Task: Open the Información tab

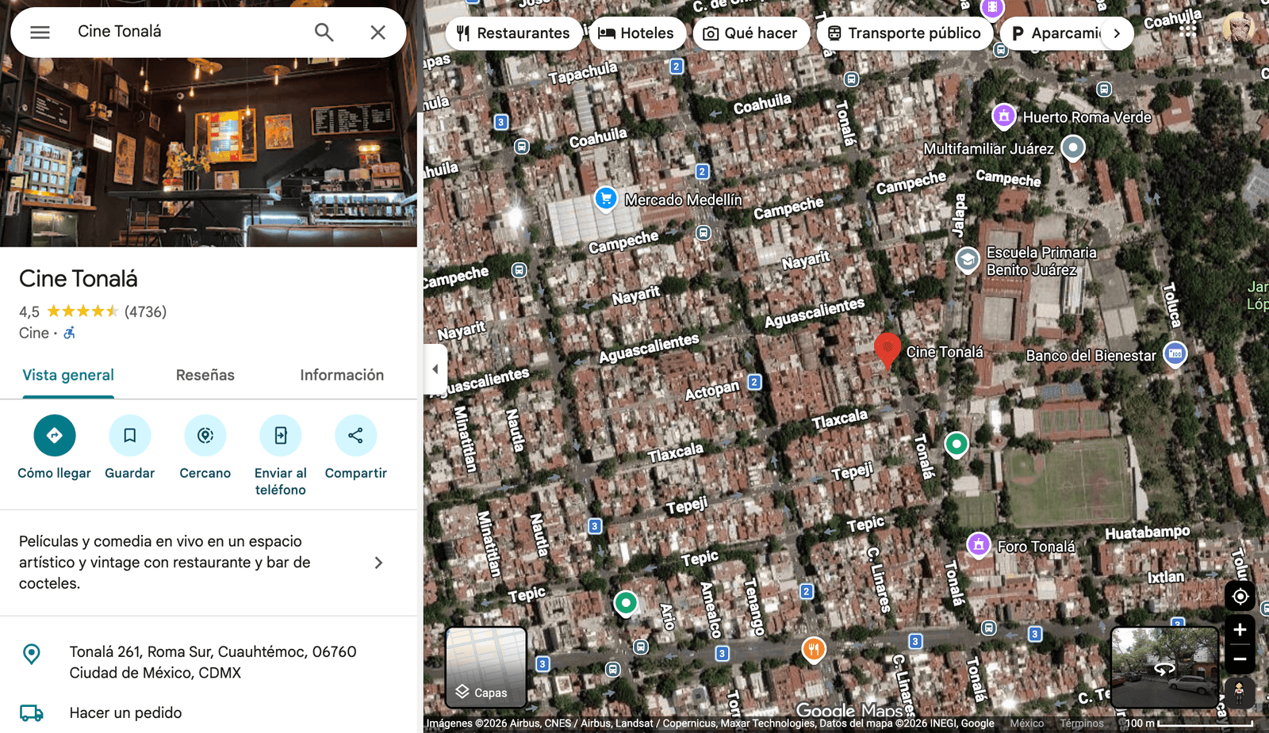Action: coord(342,375)
